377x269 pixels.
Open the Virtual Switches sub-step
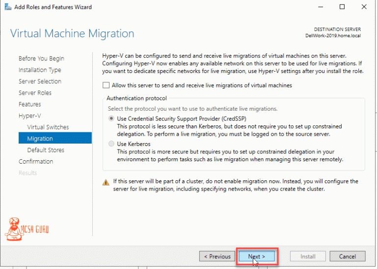point(48,127)
